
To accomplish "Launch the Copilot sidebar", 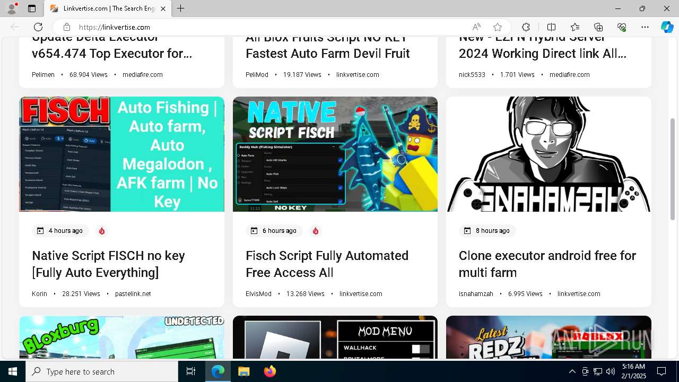I will tap(667, 27).
